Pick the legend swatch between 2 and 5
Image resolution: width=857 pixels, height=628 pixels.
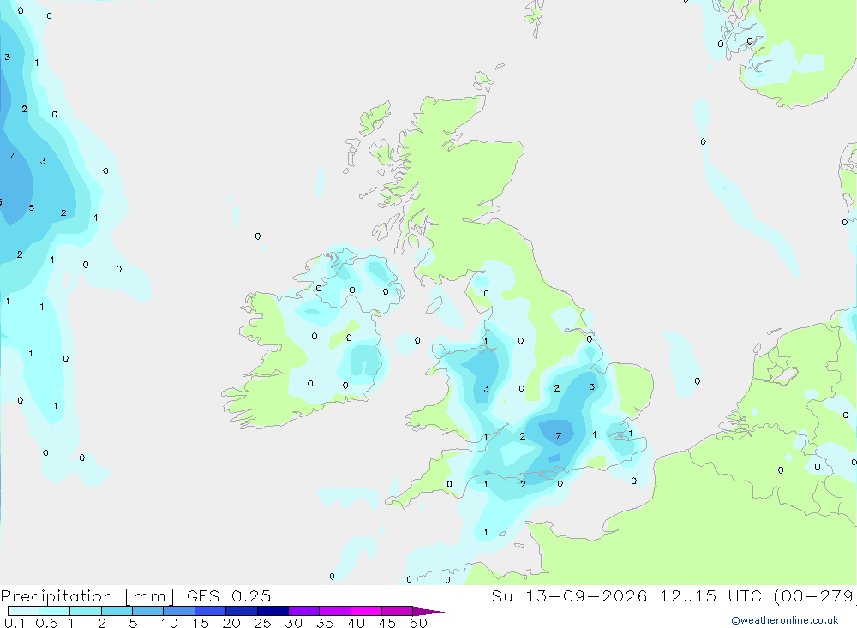pyautogui.click(x=117, y=611)
